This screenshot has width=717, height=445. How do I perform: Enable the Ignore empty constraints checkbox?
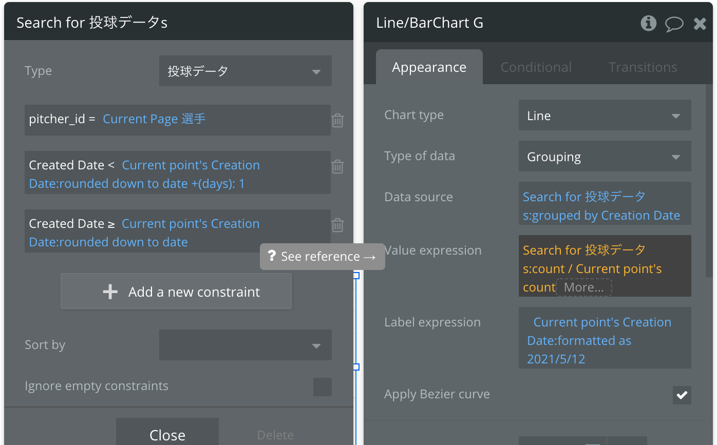(323, 387)
